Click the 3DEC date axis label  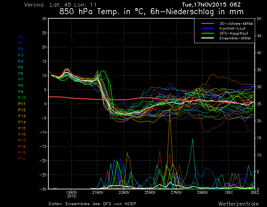click(x=255, y=193)
